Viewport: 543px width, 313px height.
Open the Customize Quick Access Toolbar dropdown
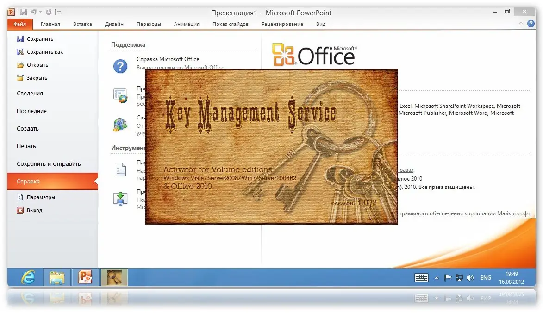coord(59,13)
